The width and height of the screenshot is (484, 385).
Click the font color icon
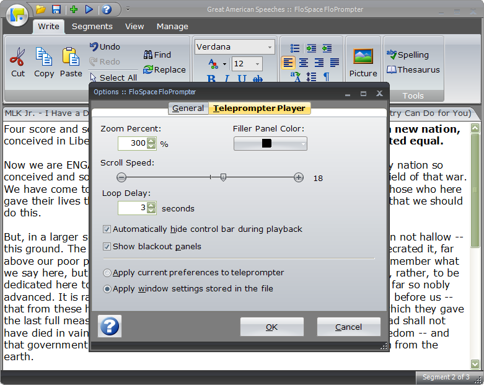coord(213,64)
